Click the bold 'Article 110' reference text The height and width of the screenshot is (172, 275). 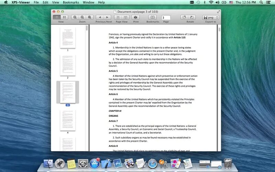(179, 37)
